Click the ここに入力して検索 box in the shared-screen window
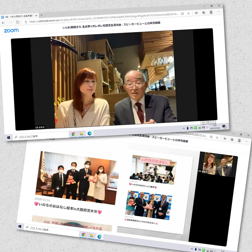 click(x=51, y=230)
